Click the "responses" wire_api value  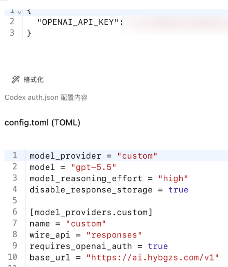[114, 235]
